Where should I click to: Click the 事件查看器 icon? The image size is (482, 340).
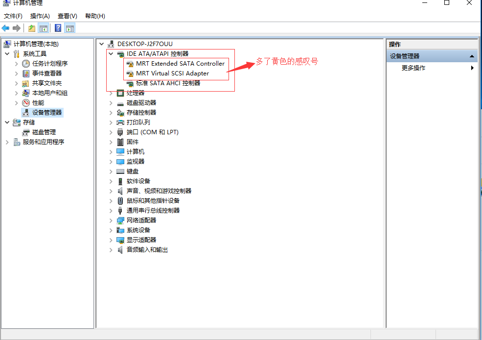[25, 73]
